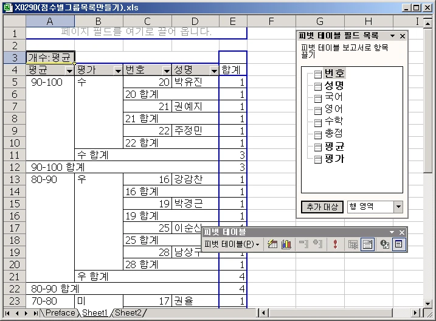Screen dimensions: 436x321
Task: Select the cell with name 강감찬
Action: click(195, 179)
